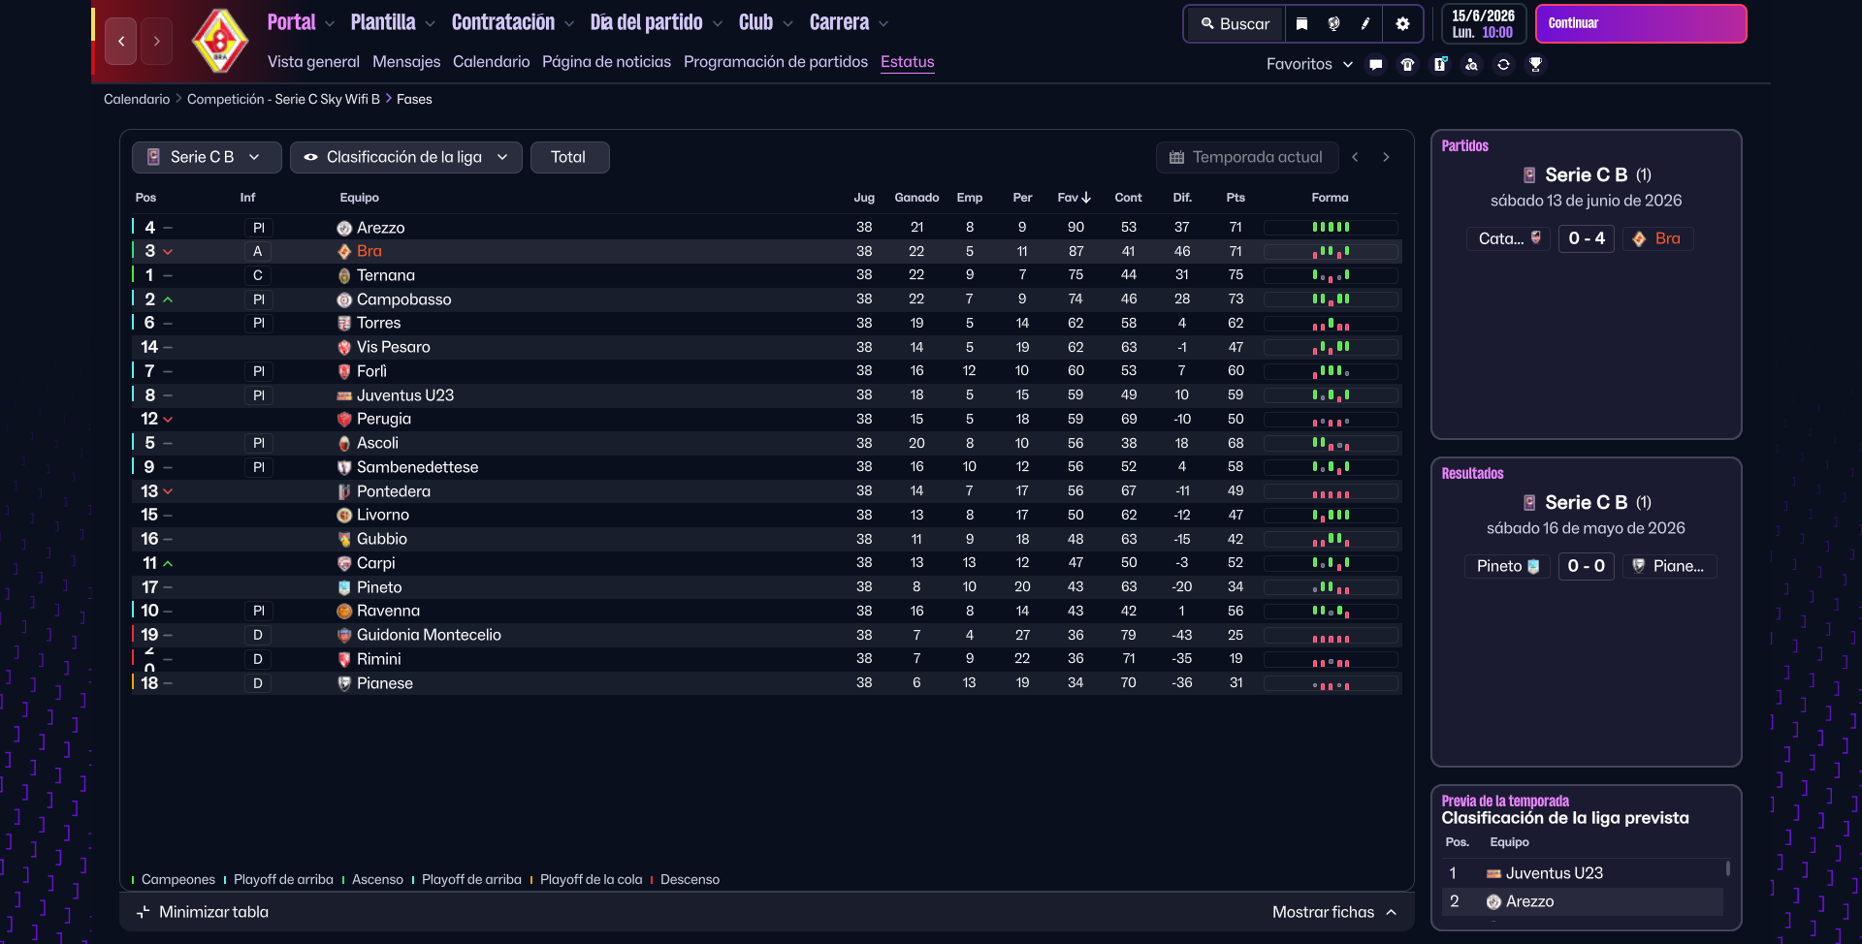Open the trophy shortcut icon
This screenshot has width=1862, height=944.
(1535, 65)
